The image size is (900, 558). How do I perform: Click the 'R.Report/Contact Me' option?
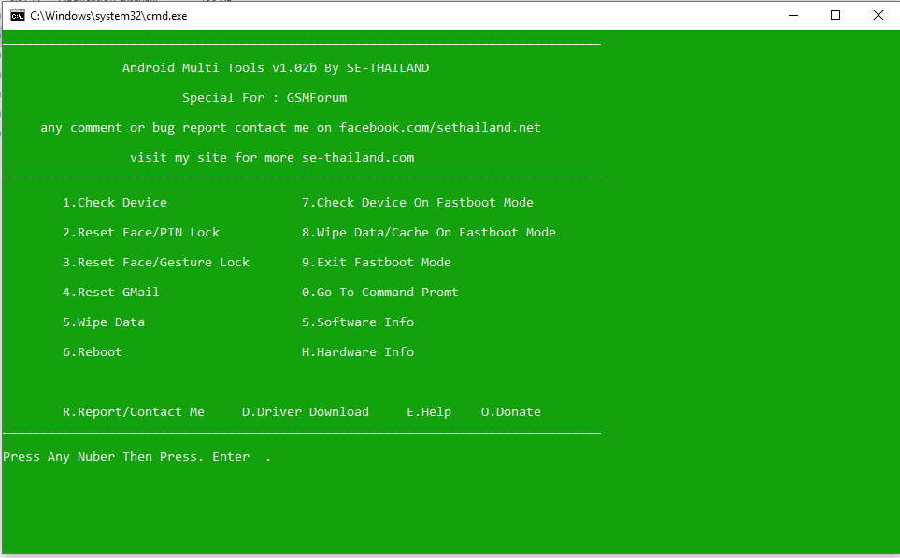pyautogui.click(x=133, y=412)
